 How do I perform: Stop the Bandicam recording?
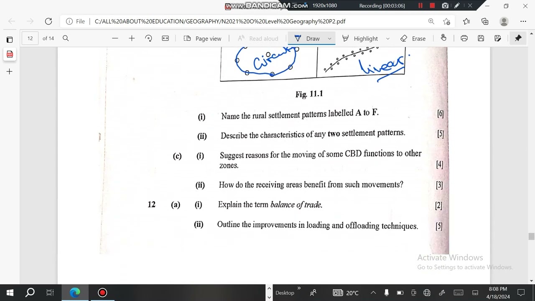432,6
